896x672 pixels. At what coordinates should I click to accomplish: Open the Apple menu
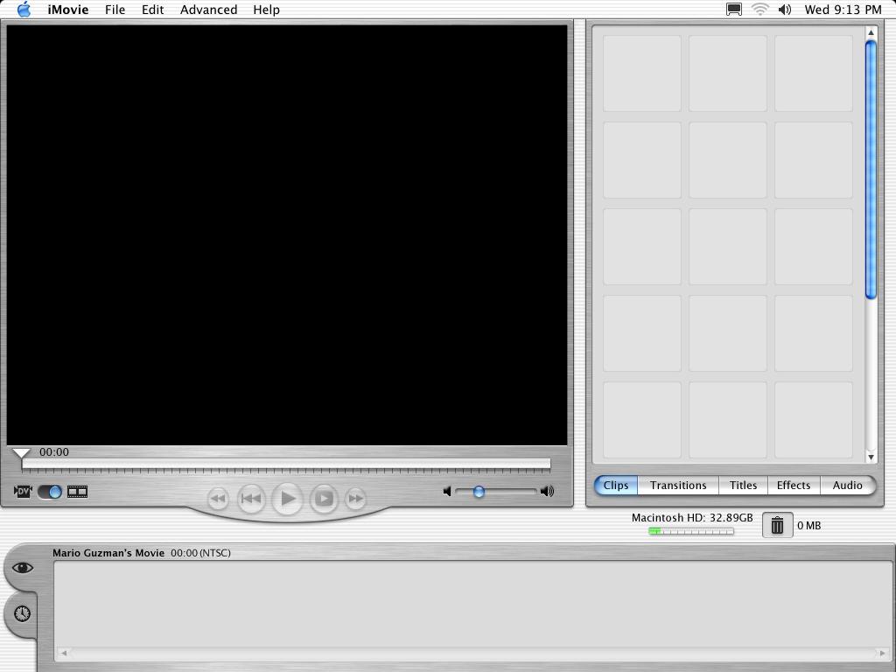pos(24,9)
